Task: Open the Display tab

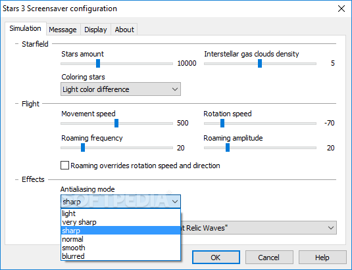Action: (x=95, y=30)
